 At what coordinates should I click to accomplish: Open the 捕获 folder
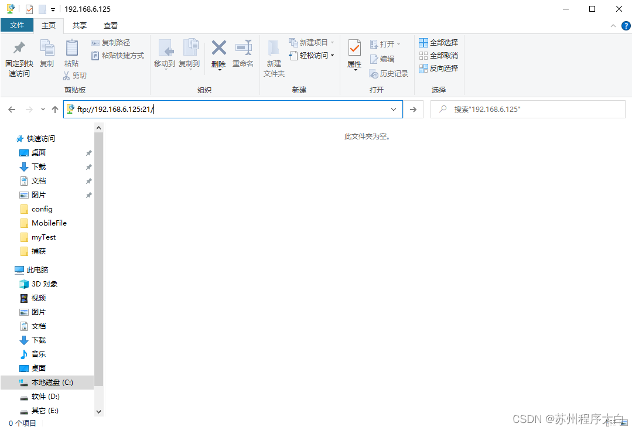pos(33,251)
